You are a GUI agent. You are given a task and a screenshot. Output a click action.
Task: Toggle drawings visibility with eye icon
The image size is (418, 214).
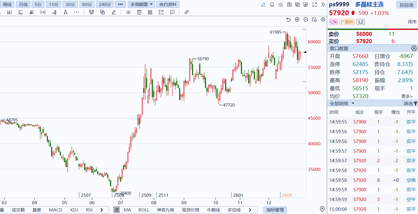point(129,12)
